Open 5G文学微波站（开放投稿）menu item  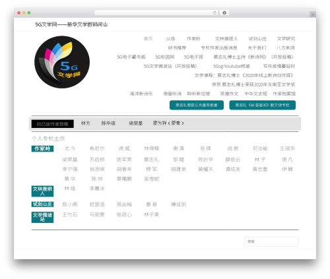(x=171, y=66)
